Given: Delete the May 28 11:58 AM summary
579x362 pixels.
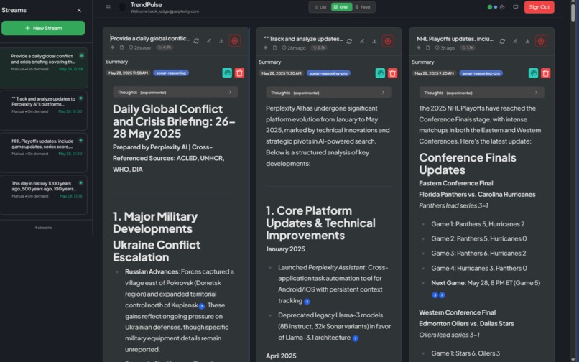Looking at the screenshot, I should 239,73.
